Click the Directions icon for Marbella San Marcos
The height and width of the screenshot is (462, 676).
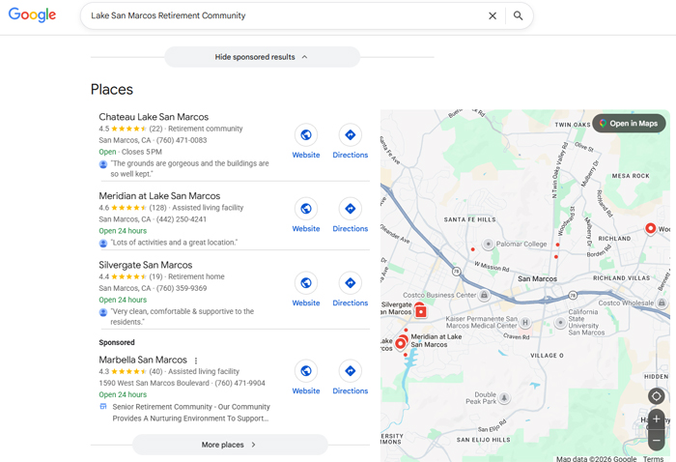tap(350, 371)
